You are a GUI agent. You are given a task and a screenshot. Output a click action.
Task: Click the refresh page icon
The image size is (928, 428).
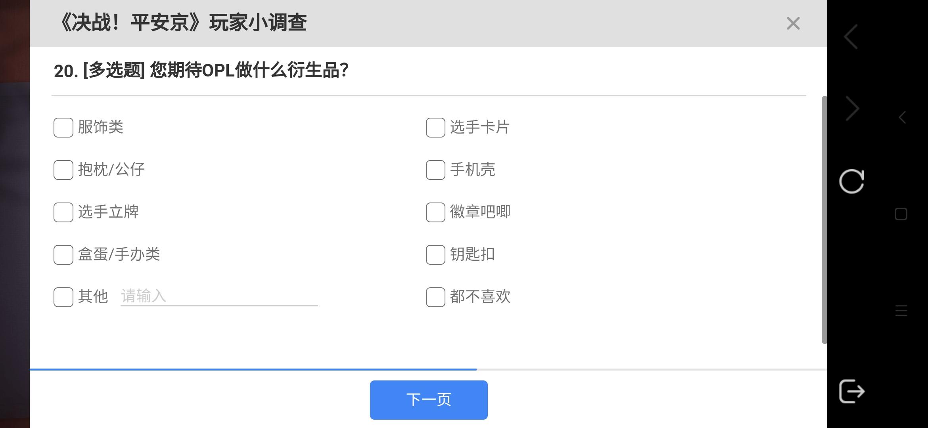pos(852,182)
